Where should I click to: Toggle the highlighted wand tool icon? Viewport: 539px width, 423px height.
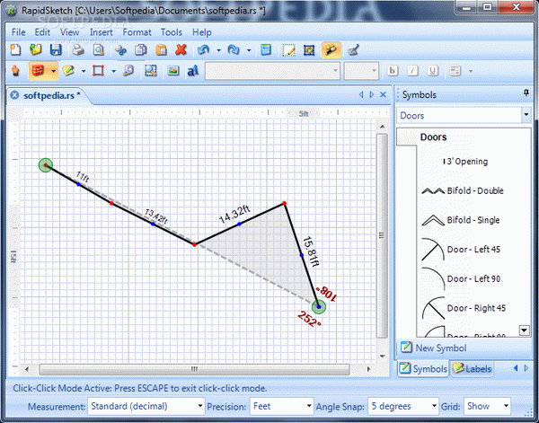tap(331, 50)
